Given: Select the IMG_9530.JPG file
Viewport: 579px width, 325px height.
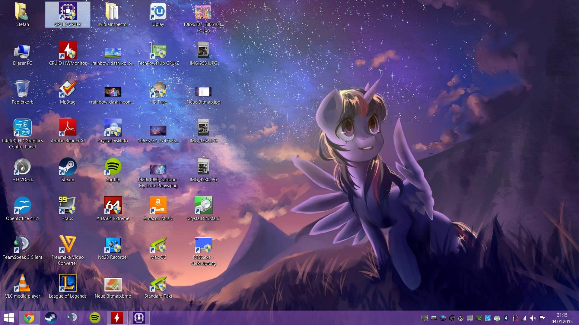Looking at the screenshot, I should click(203, 170).
